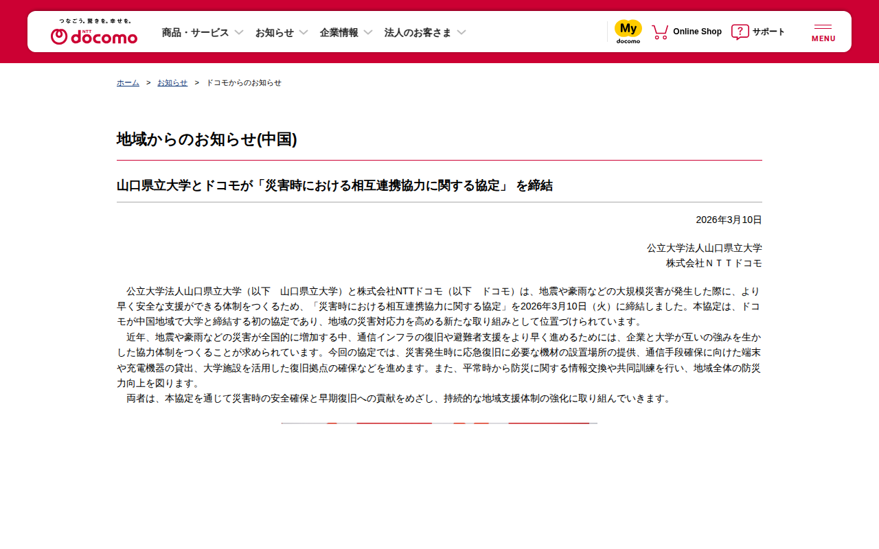Image resolution: width=879 pixels, height=549 pixels.
Task: Open the 法人のお客さま menu
Action: point(418,32)
